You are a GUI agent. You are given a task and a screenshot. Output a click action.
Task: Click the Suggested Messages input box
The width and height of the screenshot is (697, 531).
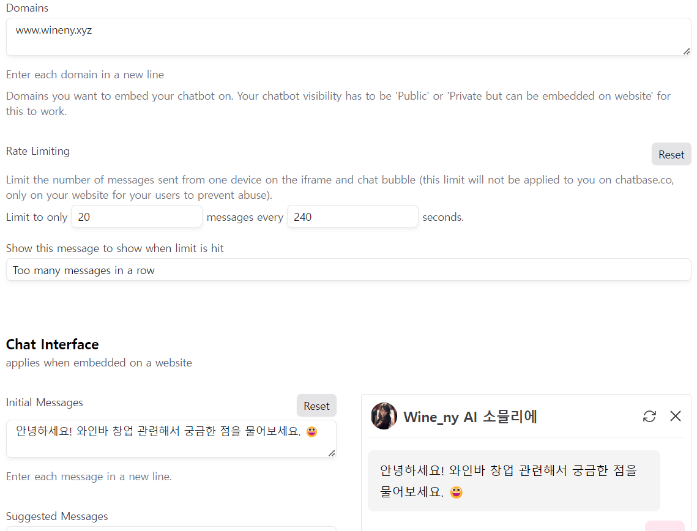tap(171, 529)
